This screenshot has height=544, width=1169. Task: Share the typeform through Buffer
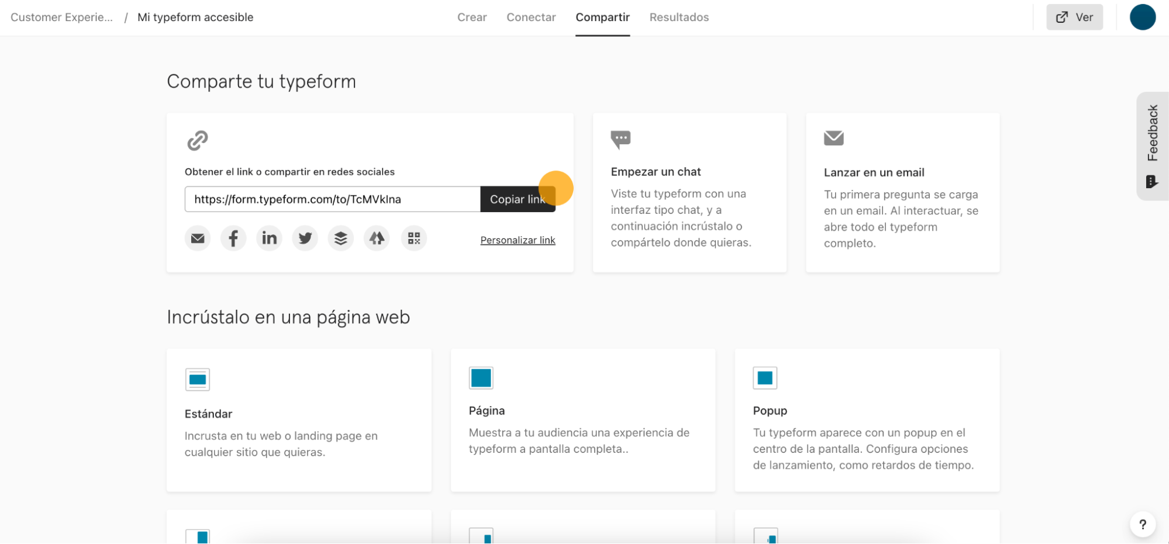coord(341,238)
